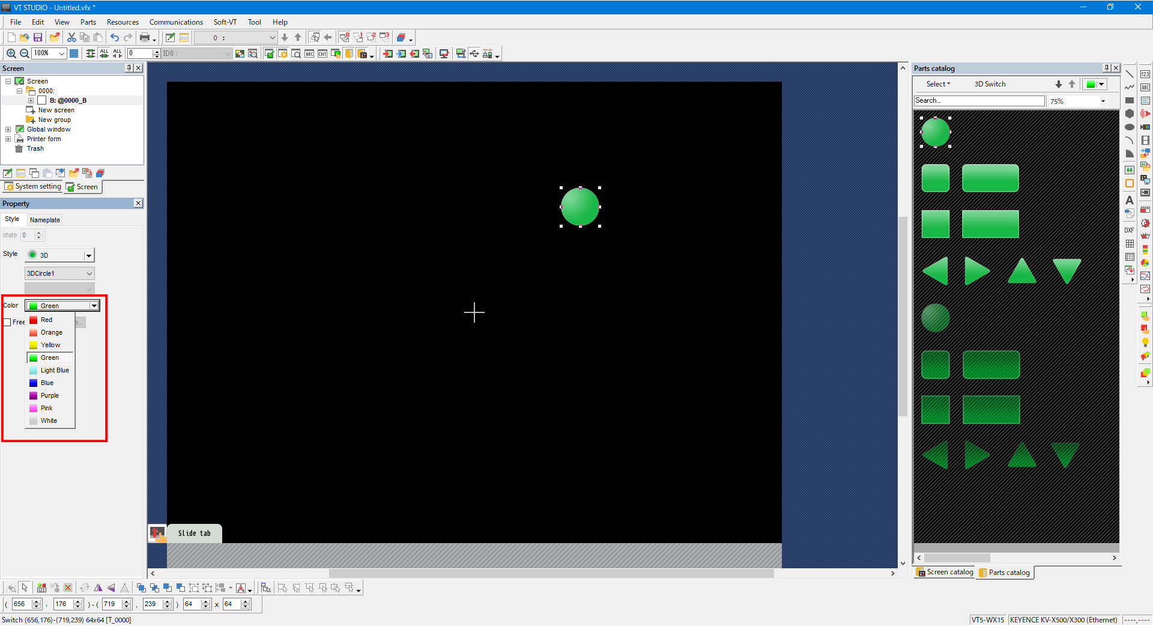Viewport: 1153px width, 626px height.
Task: Select the text 'A' drawing tool
Action: [1129, 200]
